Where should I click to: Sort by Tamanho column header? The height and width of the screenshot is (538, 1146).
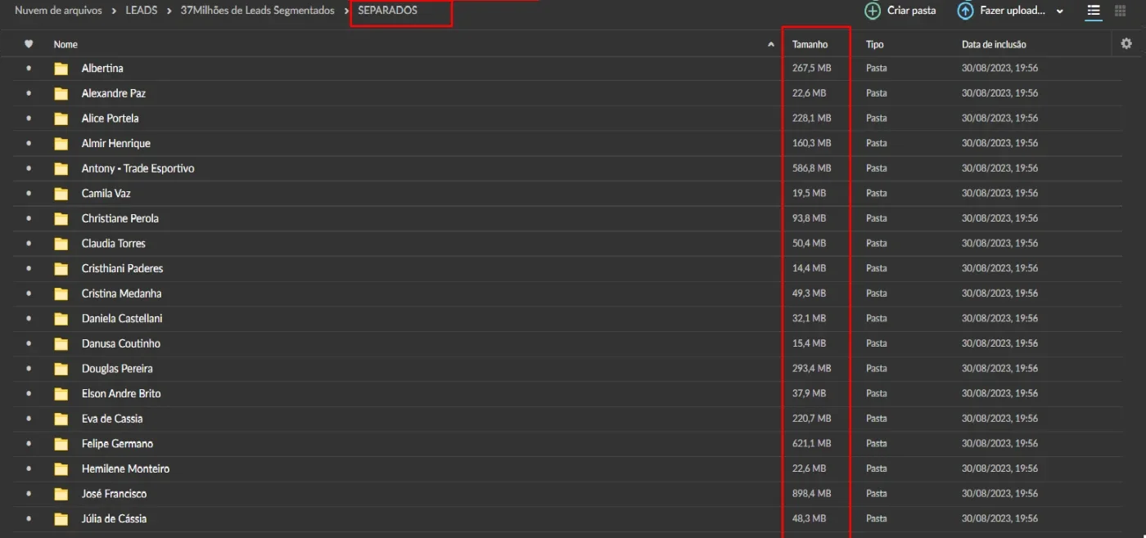(810, 44)
